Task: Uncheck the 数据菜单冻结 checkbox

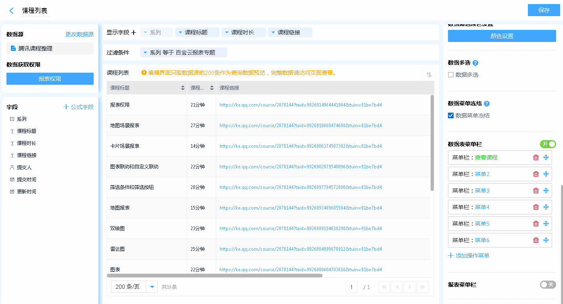Action: point(451,115)
